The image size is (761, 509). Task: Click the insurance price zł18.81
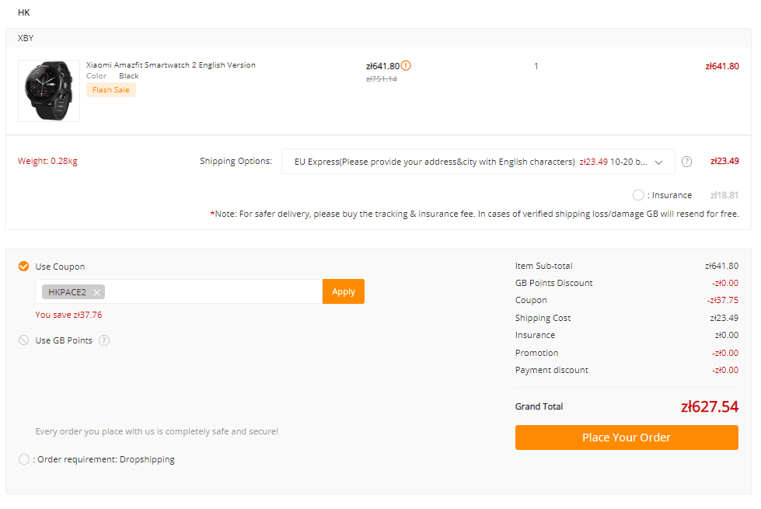click(x=724, y=195)
